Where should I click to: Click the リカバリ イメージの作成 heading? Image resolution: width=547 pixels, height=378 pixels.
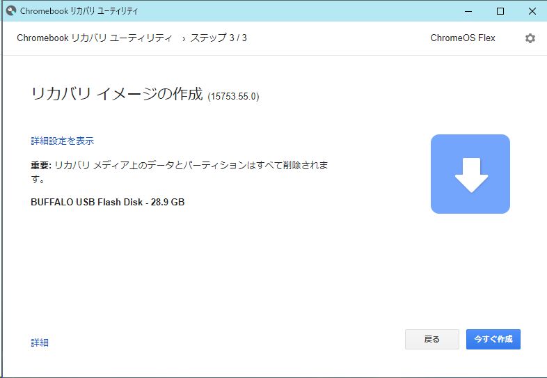click(x=117, y=94)
